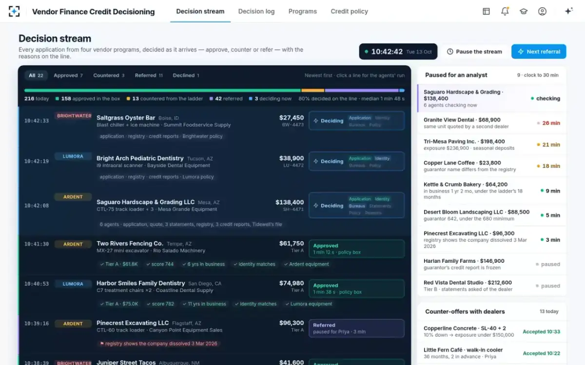Viewport: 585px width, 365px height.
Task: Open Granite View Dental paused item
Action: pyautogui.click(x=492, y=123)
